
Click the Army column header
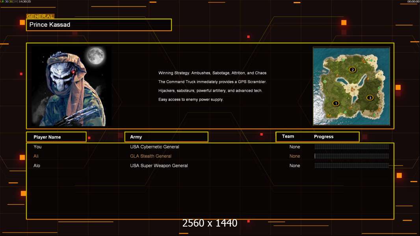pos(166,137)
